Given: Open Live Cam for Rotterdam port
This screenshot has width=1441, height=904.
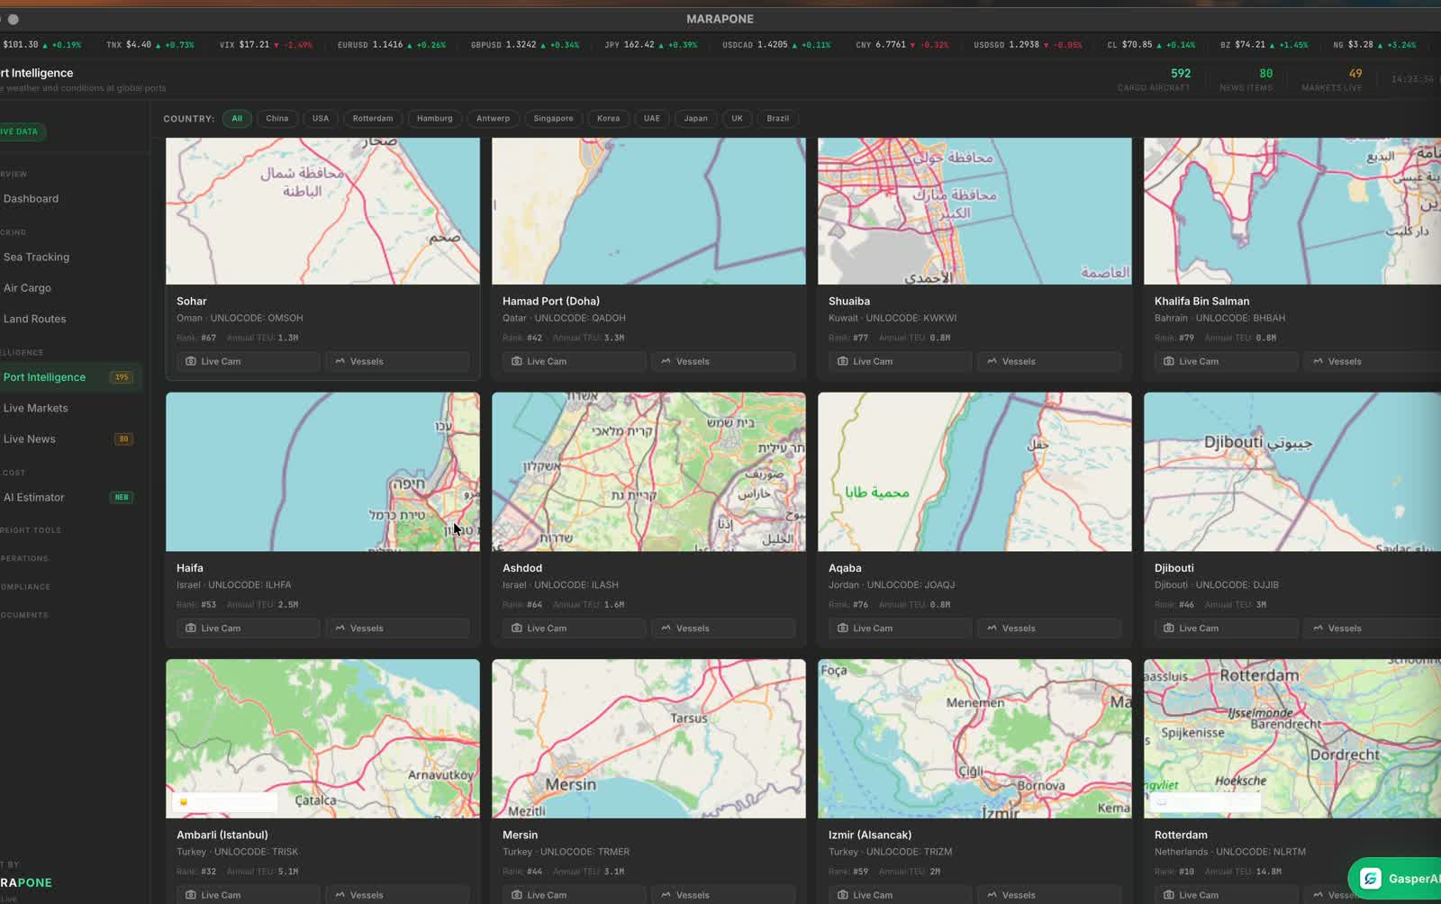Looking at the screenshot, I should [1226, 894].
